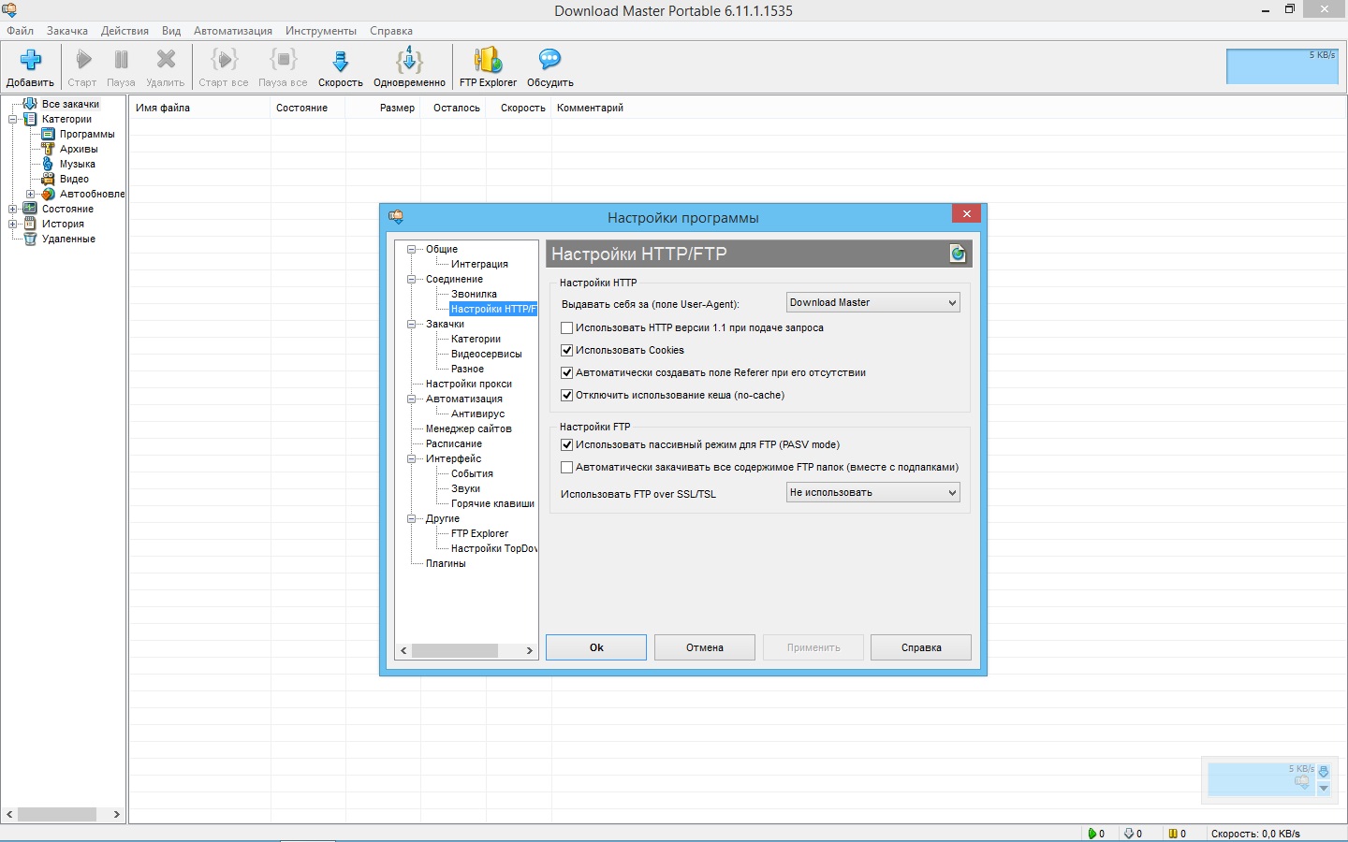Screen dimensions: 1348x842
Task: Click the Отмена button
Action: click(x=705, y=647)
